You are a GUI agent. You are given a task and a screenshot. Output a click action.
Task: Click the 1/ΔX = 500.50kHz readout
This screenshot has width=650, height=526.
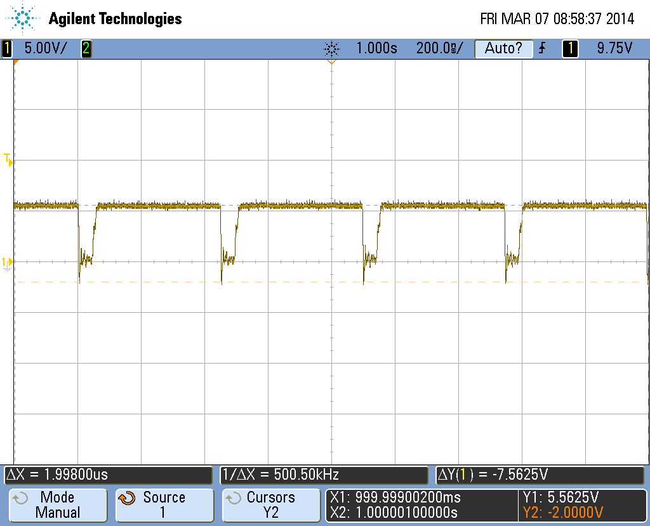coord(324,475)
